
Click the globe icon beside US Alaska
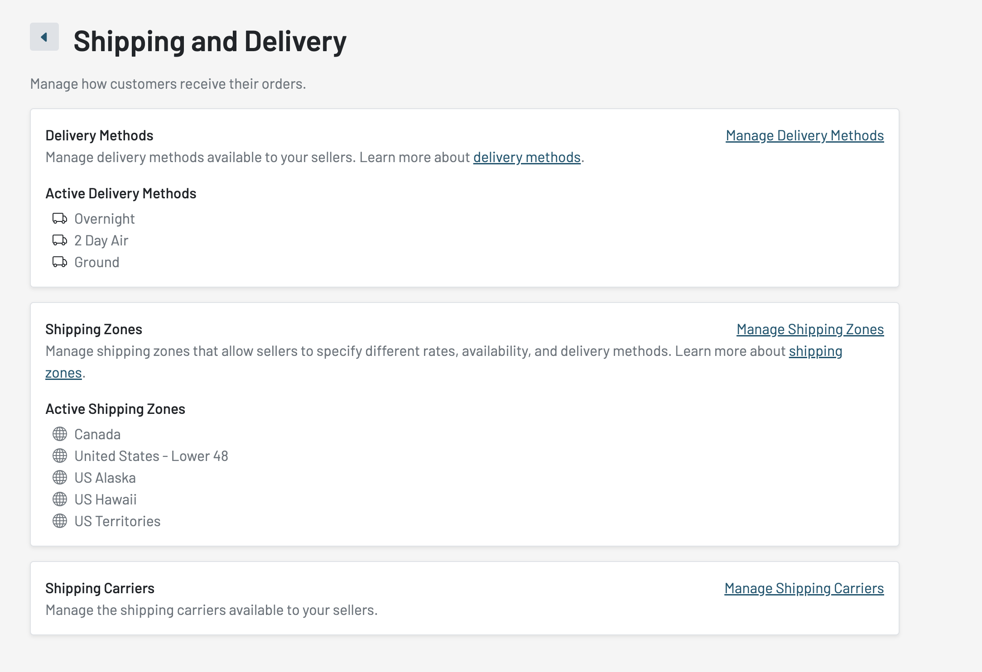(60, 478)
